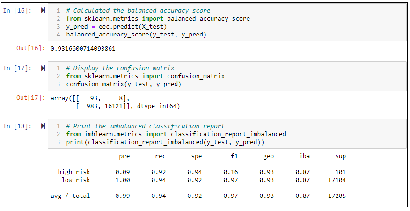Click the 'geo' column header

click(x=269, y=157)
